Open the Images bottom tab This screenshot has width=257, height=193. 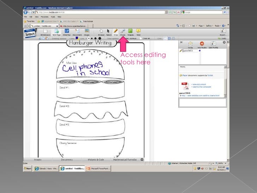[37, 159]
